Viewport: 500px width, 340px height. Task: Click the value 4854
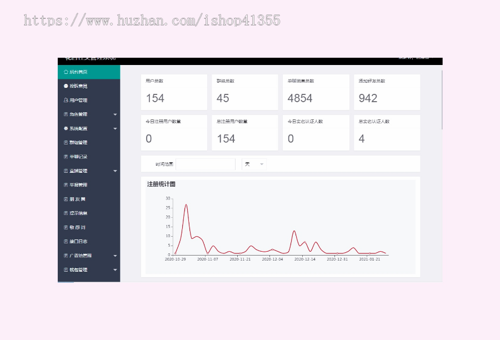300,98
